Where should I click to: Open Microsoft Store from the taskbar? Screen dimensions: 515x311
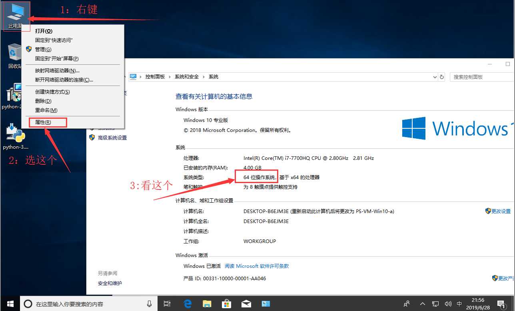(x=226, y=304)
